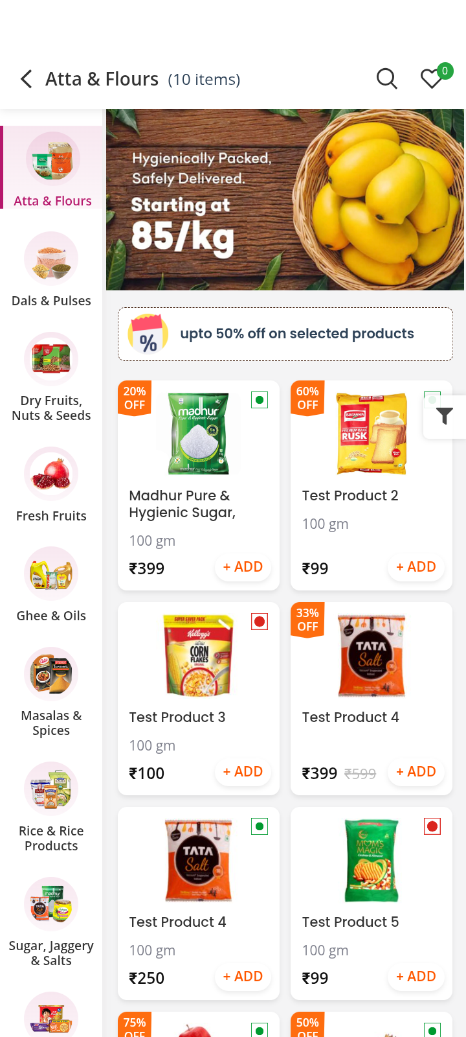Screen dimensions: 466x1037
Task: Tap the back arrow icon
Action: point(25,79)
